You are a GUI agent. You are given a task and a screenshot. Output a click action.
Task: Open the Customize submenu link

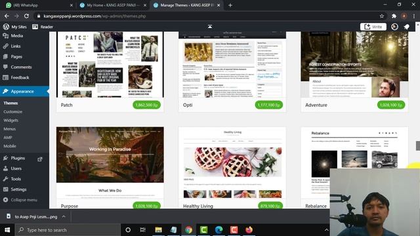(x=13, y=111)
